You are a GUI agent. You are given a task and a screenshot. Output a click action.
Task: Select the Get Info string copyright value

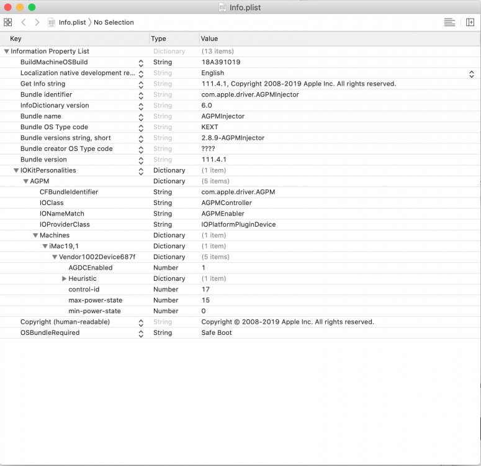(x=299, y=84)
